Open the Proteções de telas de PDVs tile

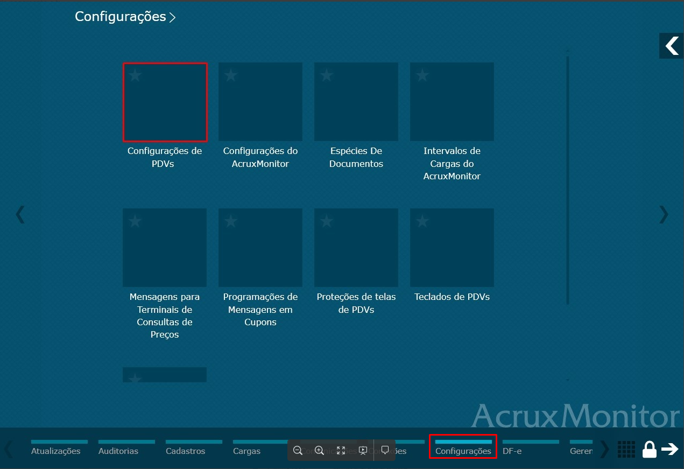tap(356, 248)
